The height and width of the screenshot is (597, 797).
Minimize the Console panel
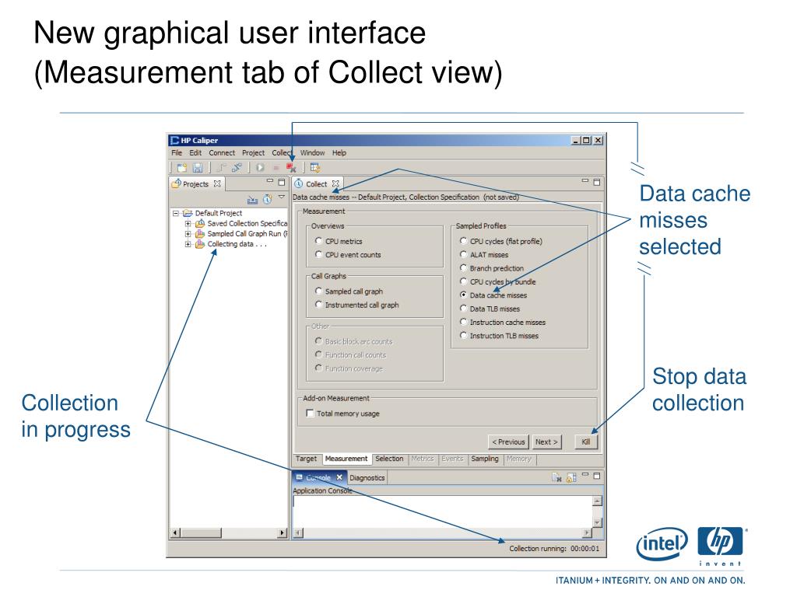(585, 474)
